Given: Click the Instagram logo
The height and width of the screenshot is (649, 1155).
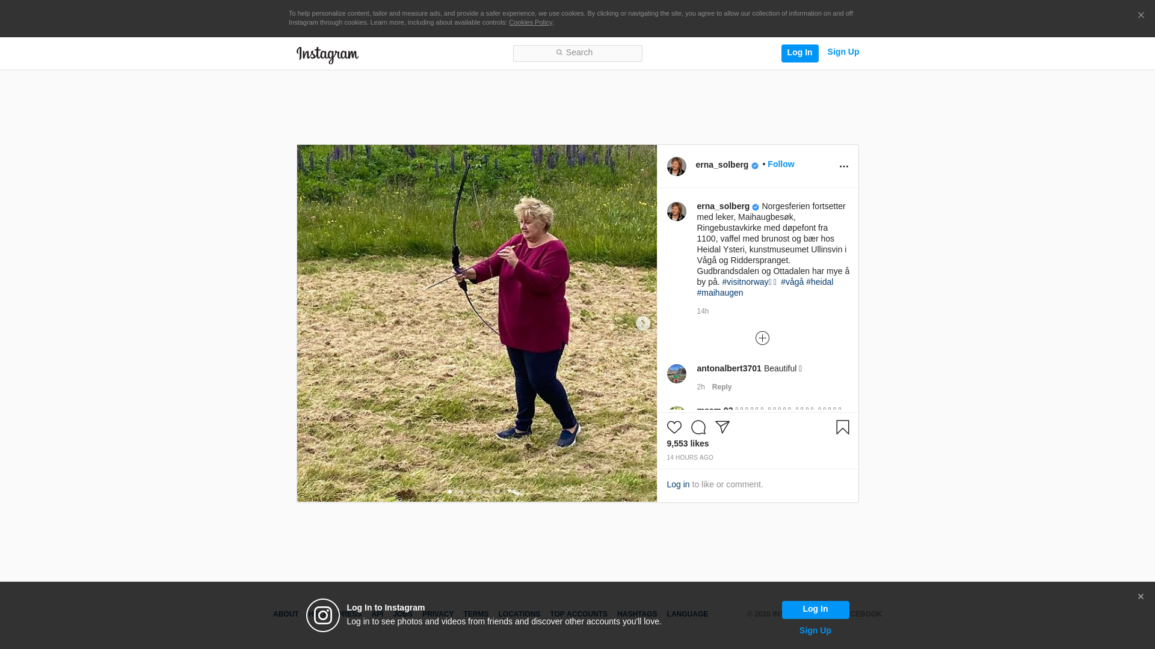Looking at the screenshot, I should pos(327,55).
